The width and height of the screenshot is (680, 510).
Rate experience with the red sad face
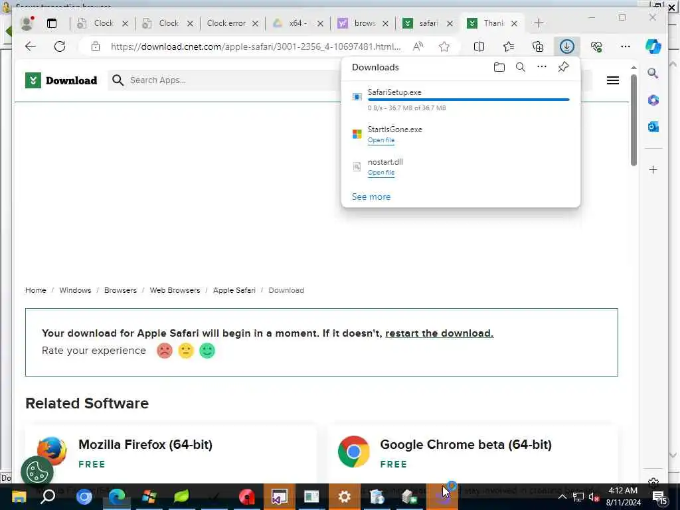(x=165, y=351)
